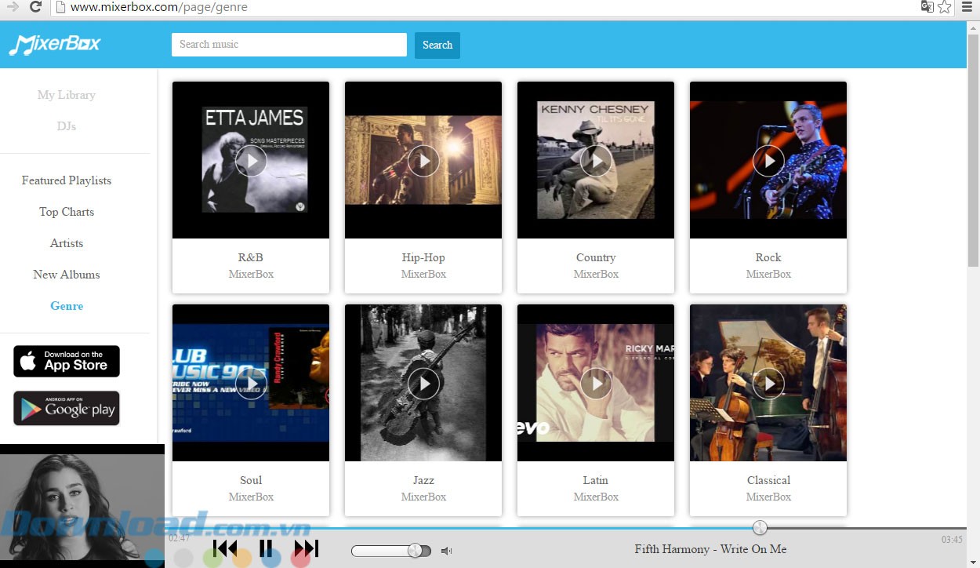Pause the currently playing song
The image size is (980, 568).
266,548
